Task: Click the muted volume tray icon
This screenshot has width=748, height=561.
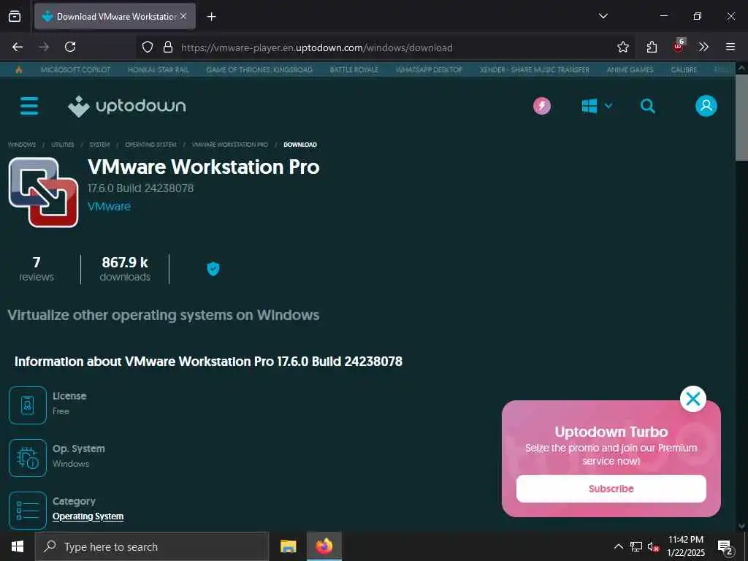Action: (653, 546)
